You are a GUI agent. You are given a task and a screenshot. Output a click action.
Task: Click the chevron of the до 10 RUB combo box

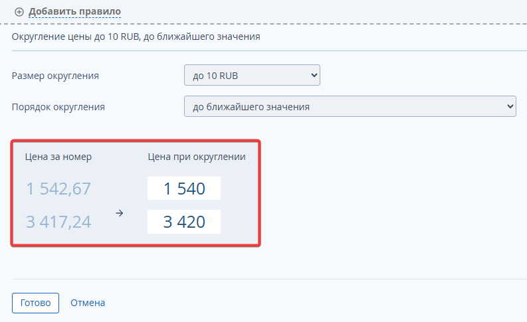(314, 75)
